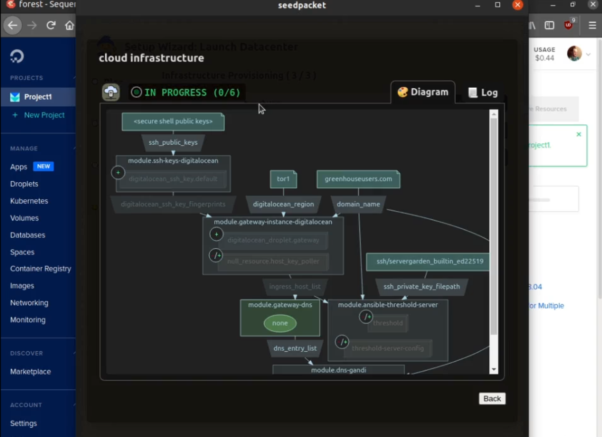Click the "digitalocean_region" variable node

[284, 204]
